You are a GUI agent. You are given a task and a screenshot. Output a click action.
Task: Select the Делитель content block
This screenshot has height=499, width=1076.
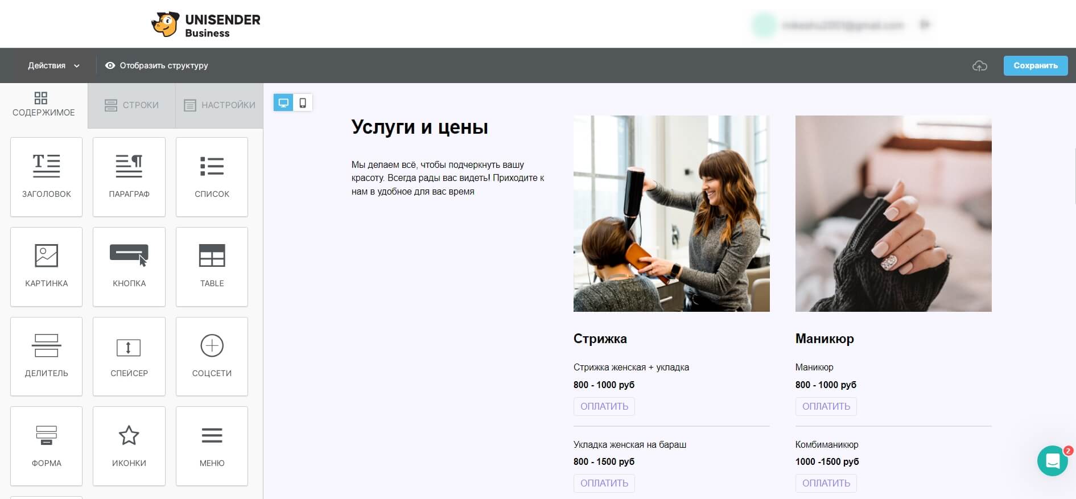point(46,357)
